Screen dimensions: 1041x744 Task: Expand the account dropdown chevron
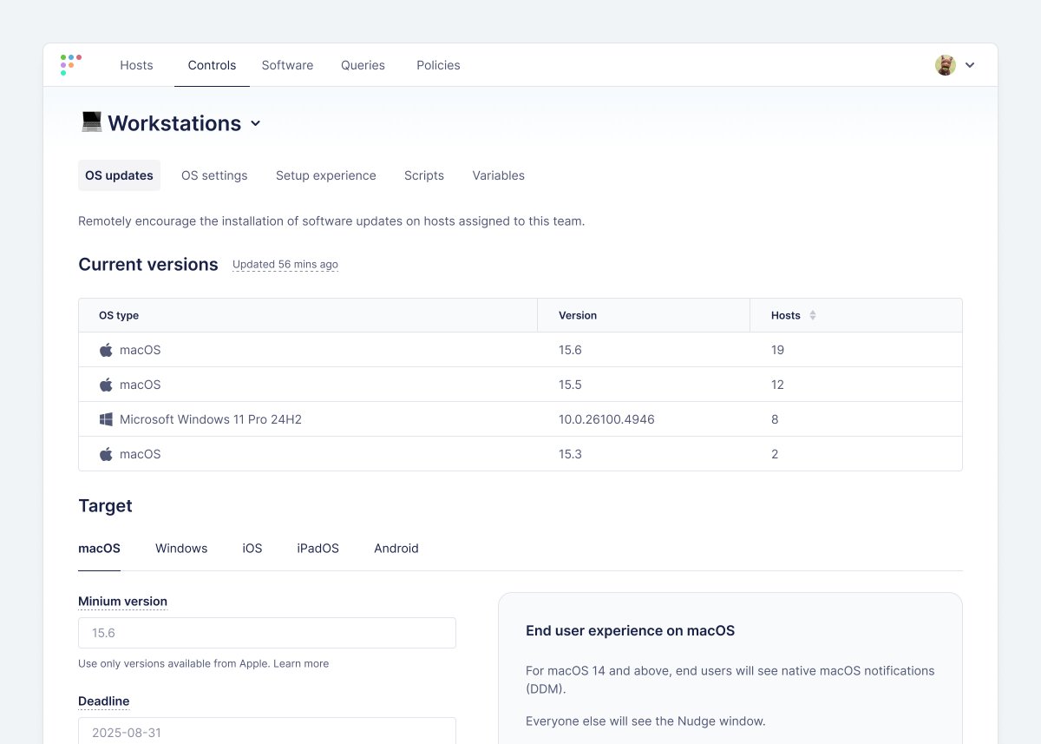pyautogui.click(x=970, y=65)
